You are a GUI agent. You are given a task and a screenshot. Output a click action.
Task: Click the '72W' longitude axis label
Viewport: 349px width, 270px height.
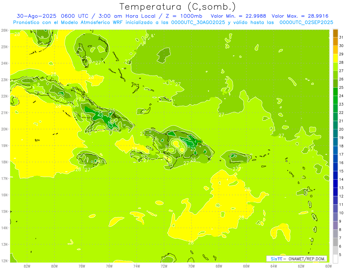pyautogui.click(x=164, y=266)
